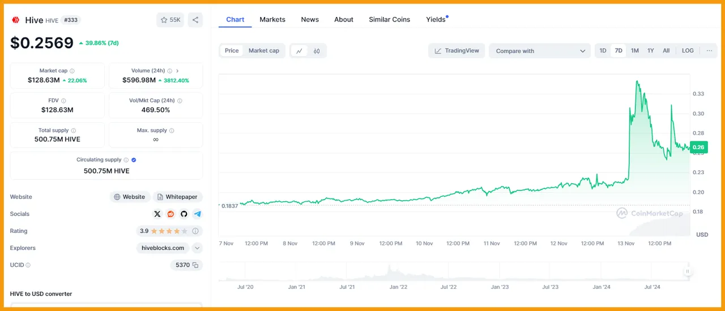This screenshot has width=725, height=311.
Task: Open hiveblocks.com explorer link
Action: click(x=163, y=248)
